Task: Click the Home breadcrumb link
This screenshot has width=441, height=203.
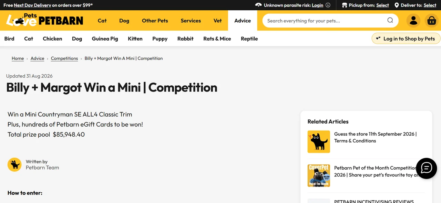Action: point(18,58)
